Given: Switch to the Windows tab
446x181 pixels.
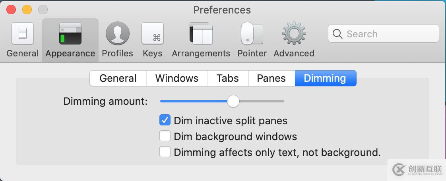Looking at the screenshot, I should 177,78.
